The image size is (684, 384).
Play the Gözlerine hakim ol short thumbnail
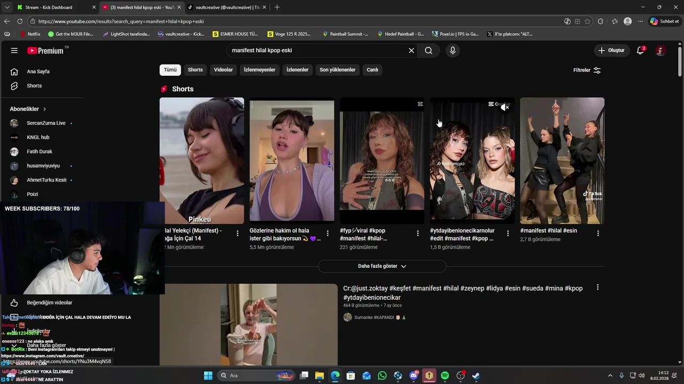coord(292,161)
